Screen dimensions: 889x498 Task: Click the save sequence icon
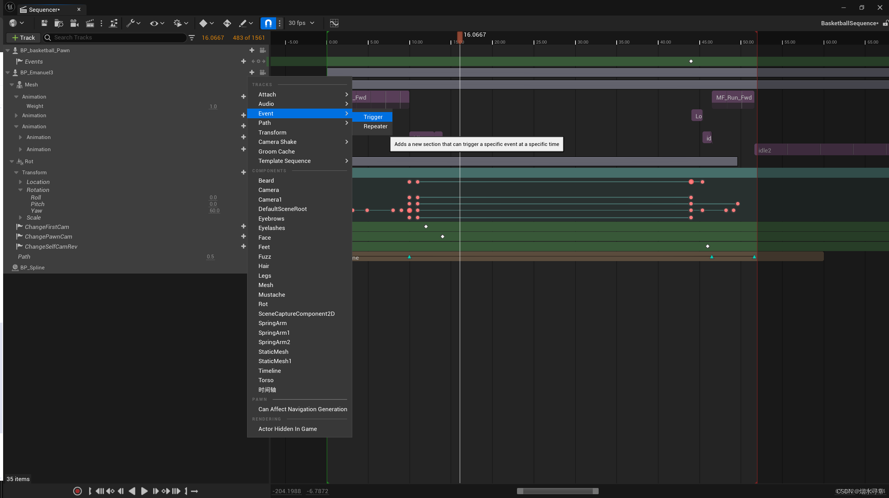(44, 23)
